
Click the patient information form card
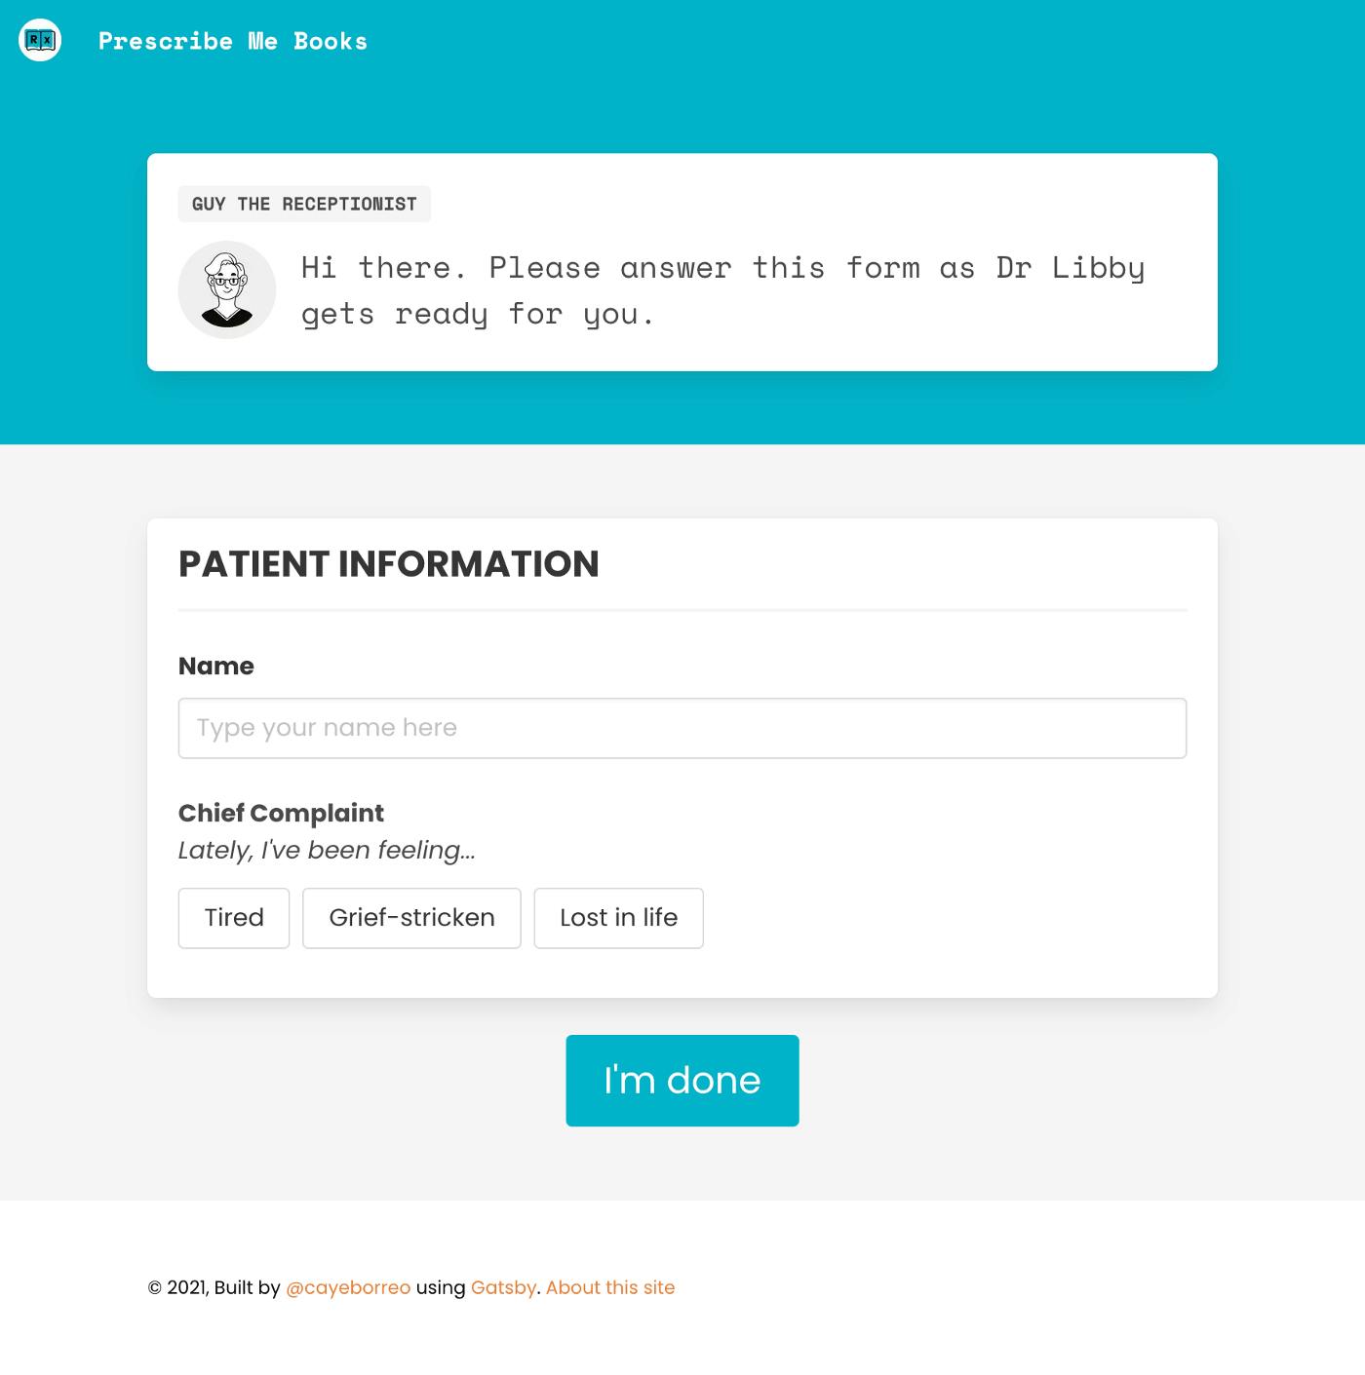(x=682, y=758)
